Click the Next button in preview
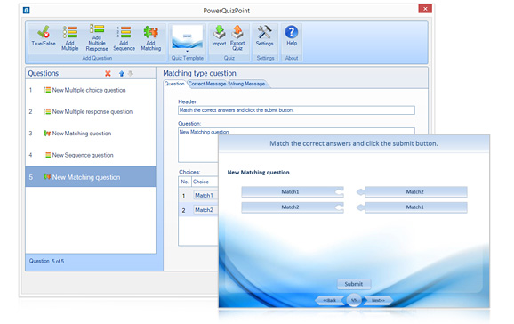 378,300
